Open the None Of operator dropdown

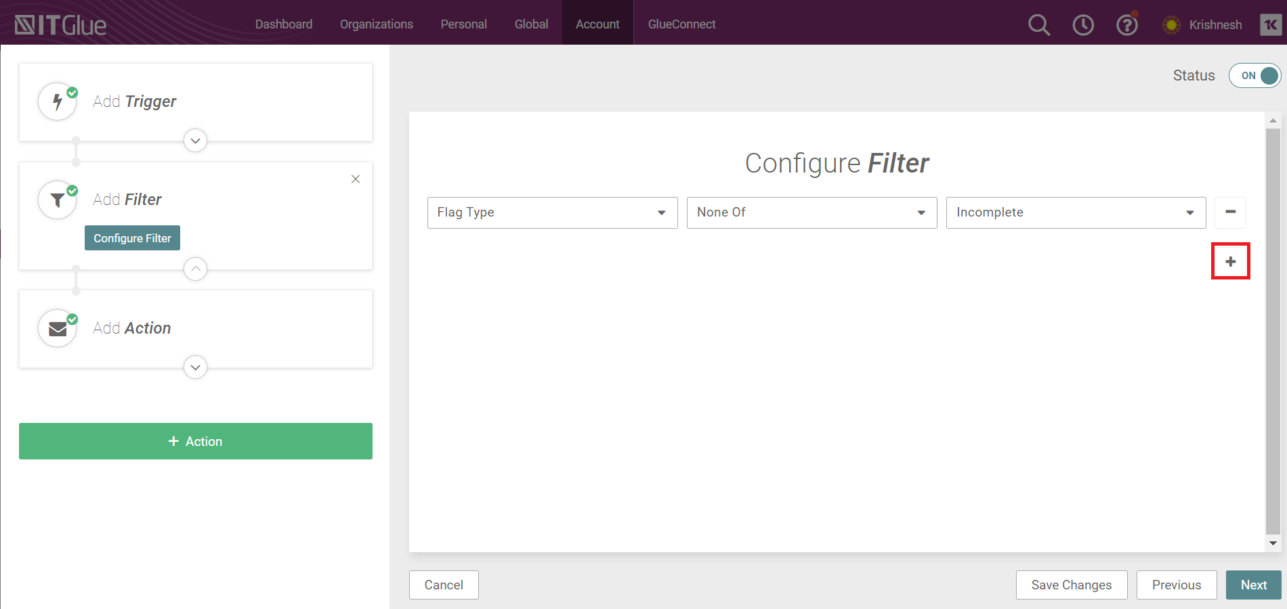812,212
